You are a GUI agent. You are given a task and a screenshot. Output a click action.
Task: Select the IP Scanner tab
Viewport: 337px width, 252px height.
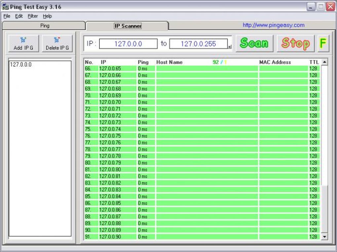(x=127, y=26)
